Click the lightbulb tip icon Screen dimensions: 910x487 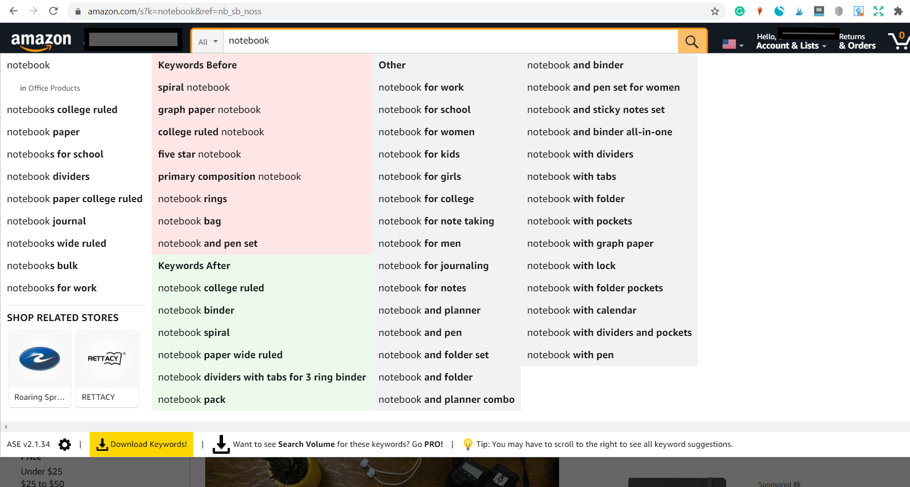pos(467,444)
